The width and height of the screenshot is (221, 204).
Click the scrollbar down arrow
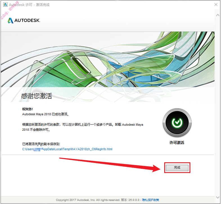pos(218,197)
